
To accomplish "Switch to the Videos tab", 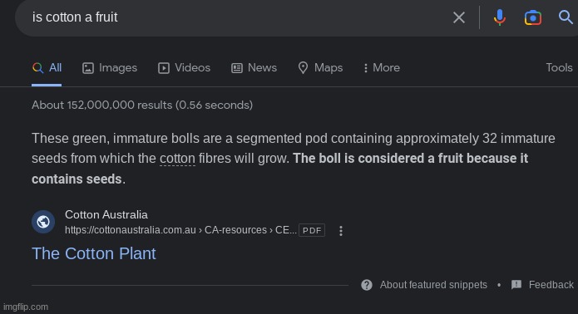I will pyautogui.click(x=184, y=68).
